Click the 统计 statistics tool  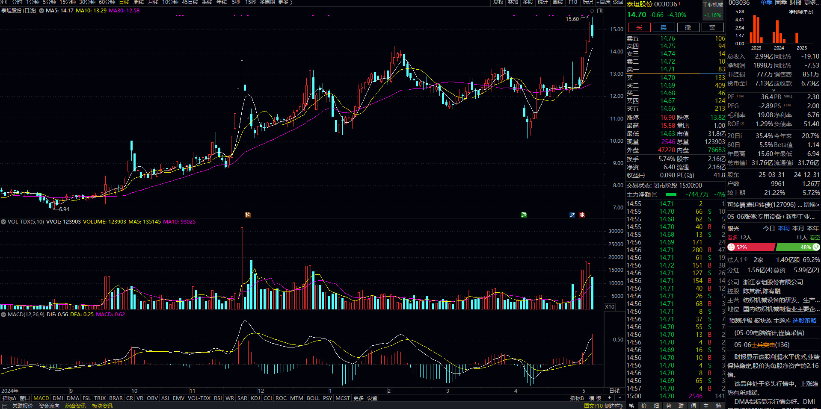pyautogui.click(x=543, y=2)
